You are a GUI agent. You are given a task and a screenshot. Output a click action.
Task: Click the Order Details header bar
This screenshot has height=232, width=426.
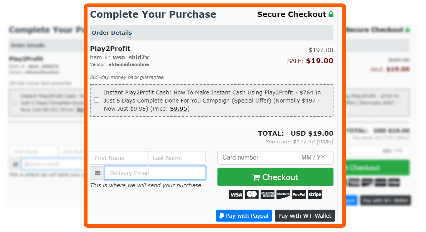212,33
